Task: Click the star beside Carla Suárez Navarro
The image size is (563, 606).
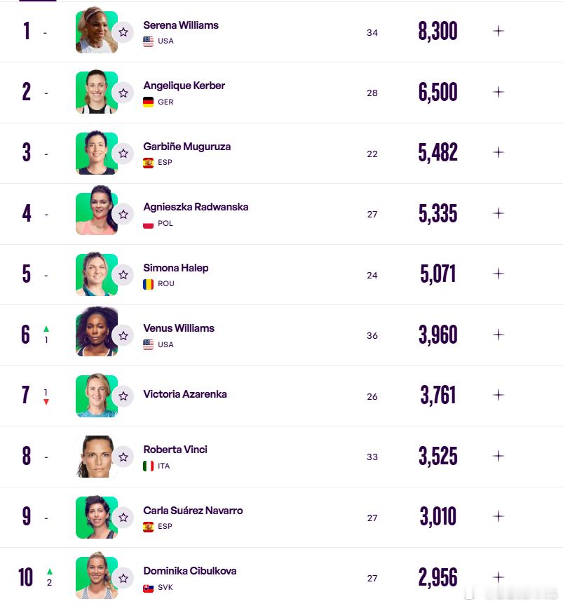Action: pos(123,518)
